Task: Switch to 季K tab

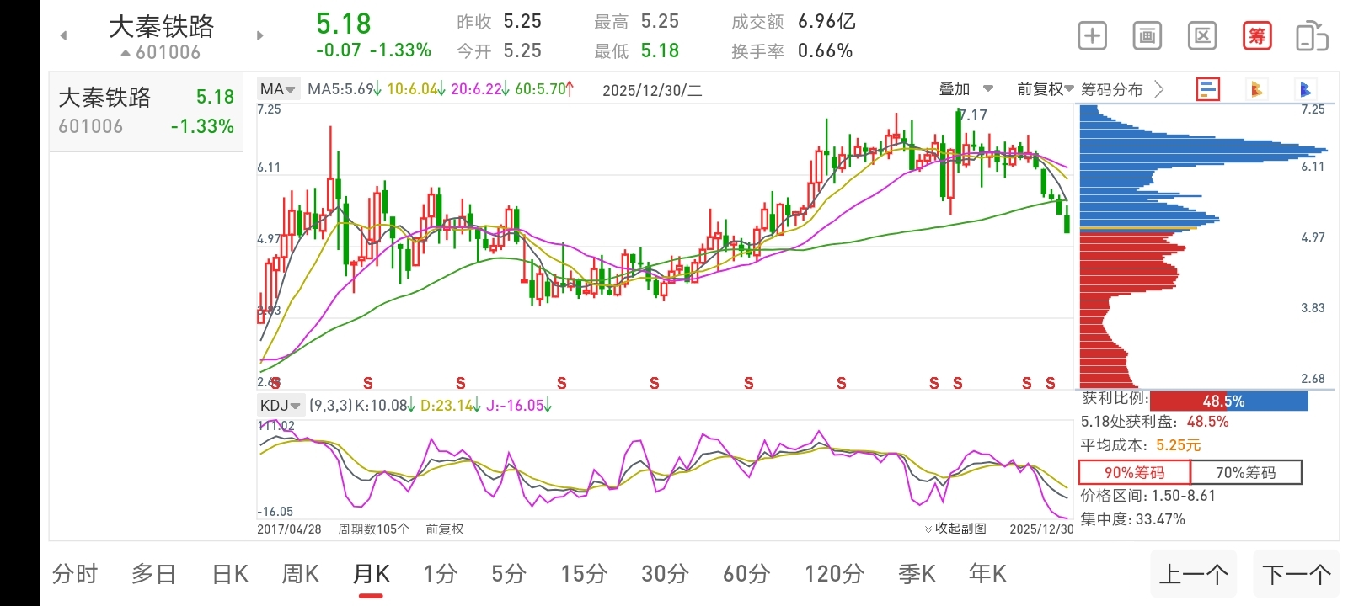Action: click(x=917, y=574)
